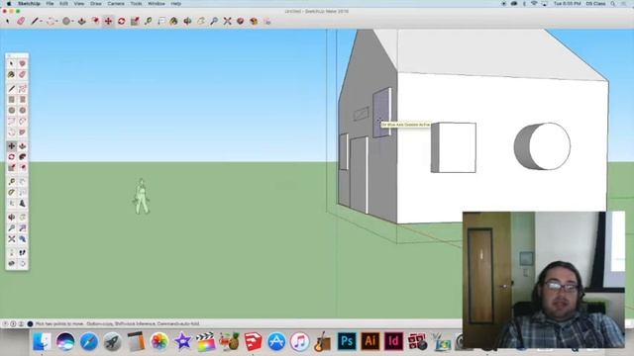
Task: Choose the Rotate tool in top toolbar
Action: coord(121,21)
